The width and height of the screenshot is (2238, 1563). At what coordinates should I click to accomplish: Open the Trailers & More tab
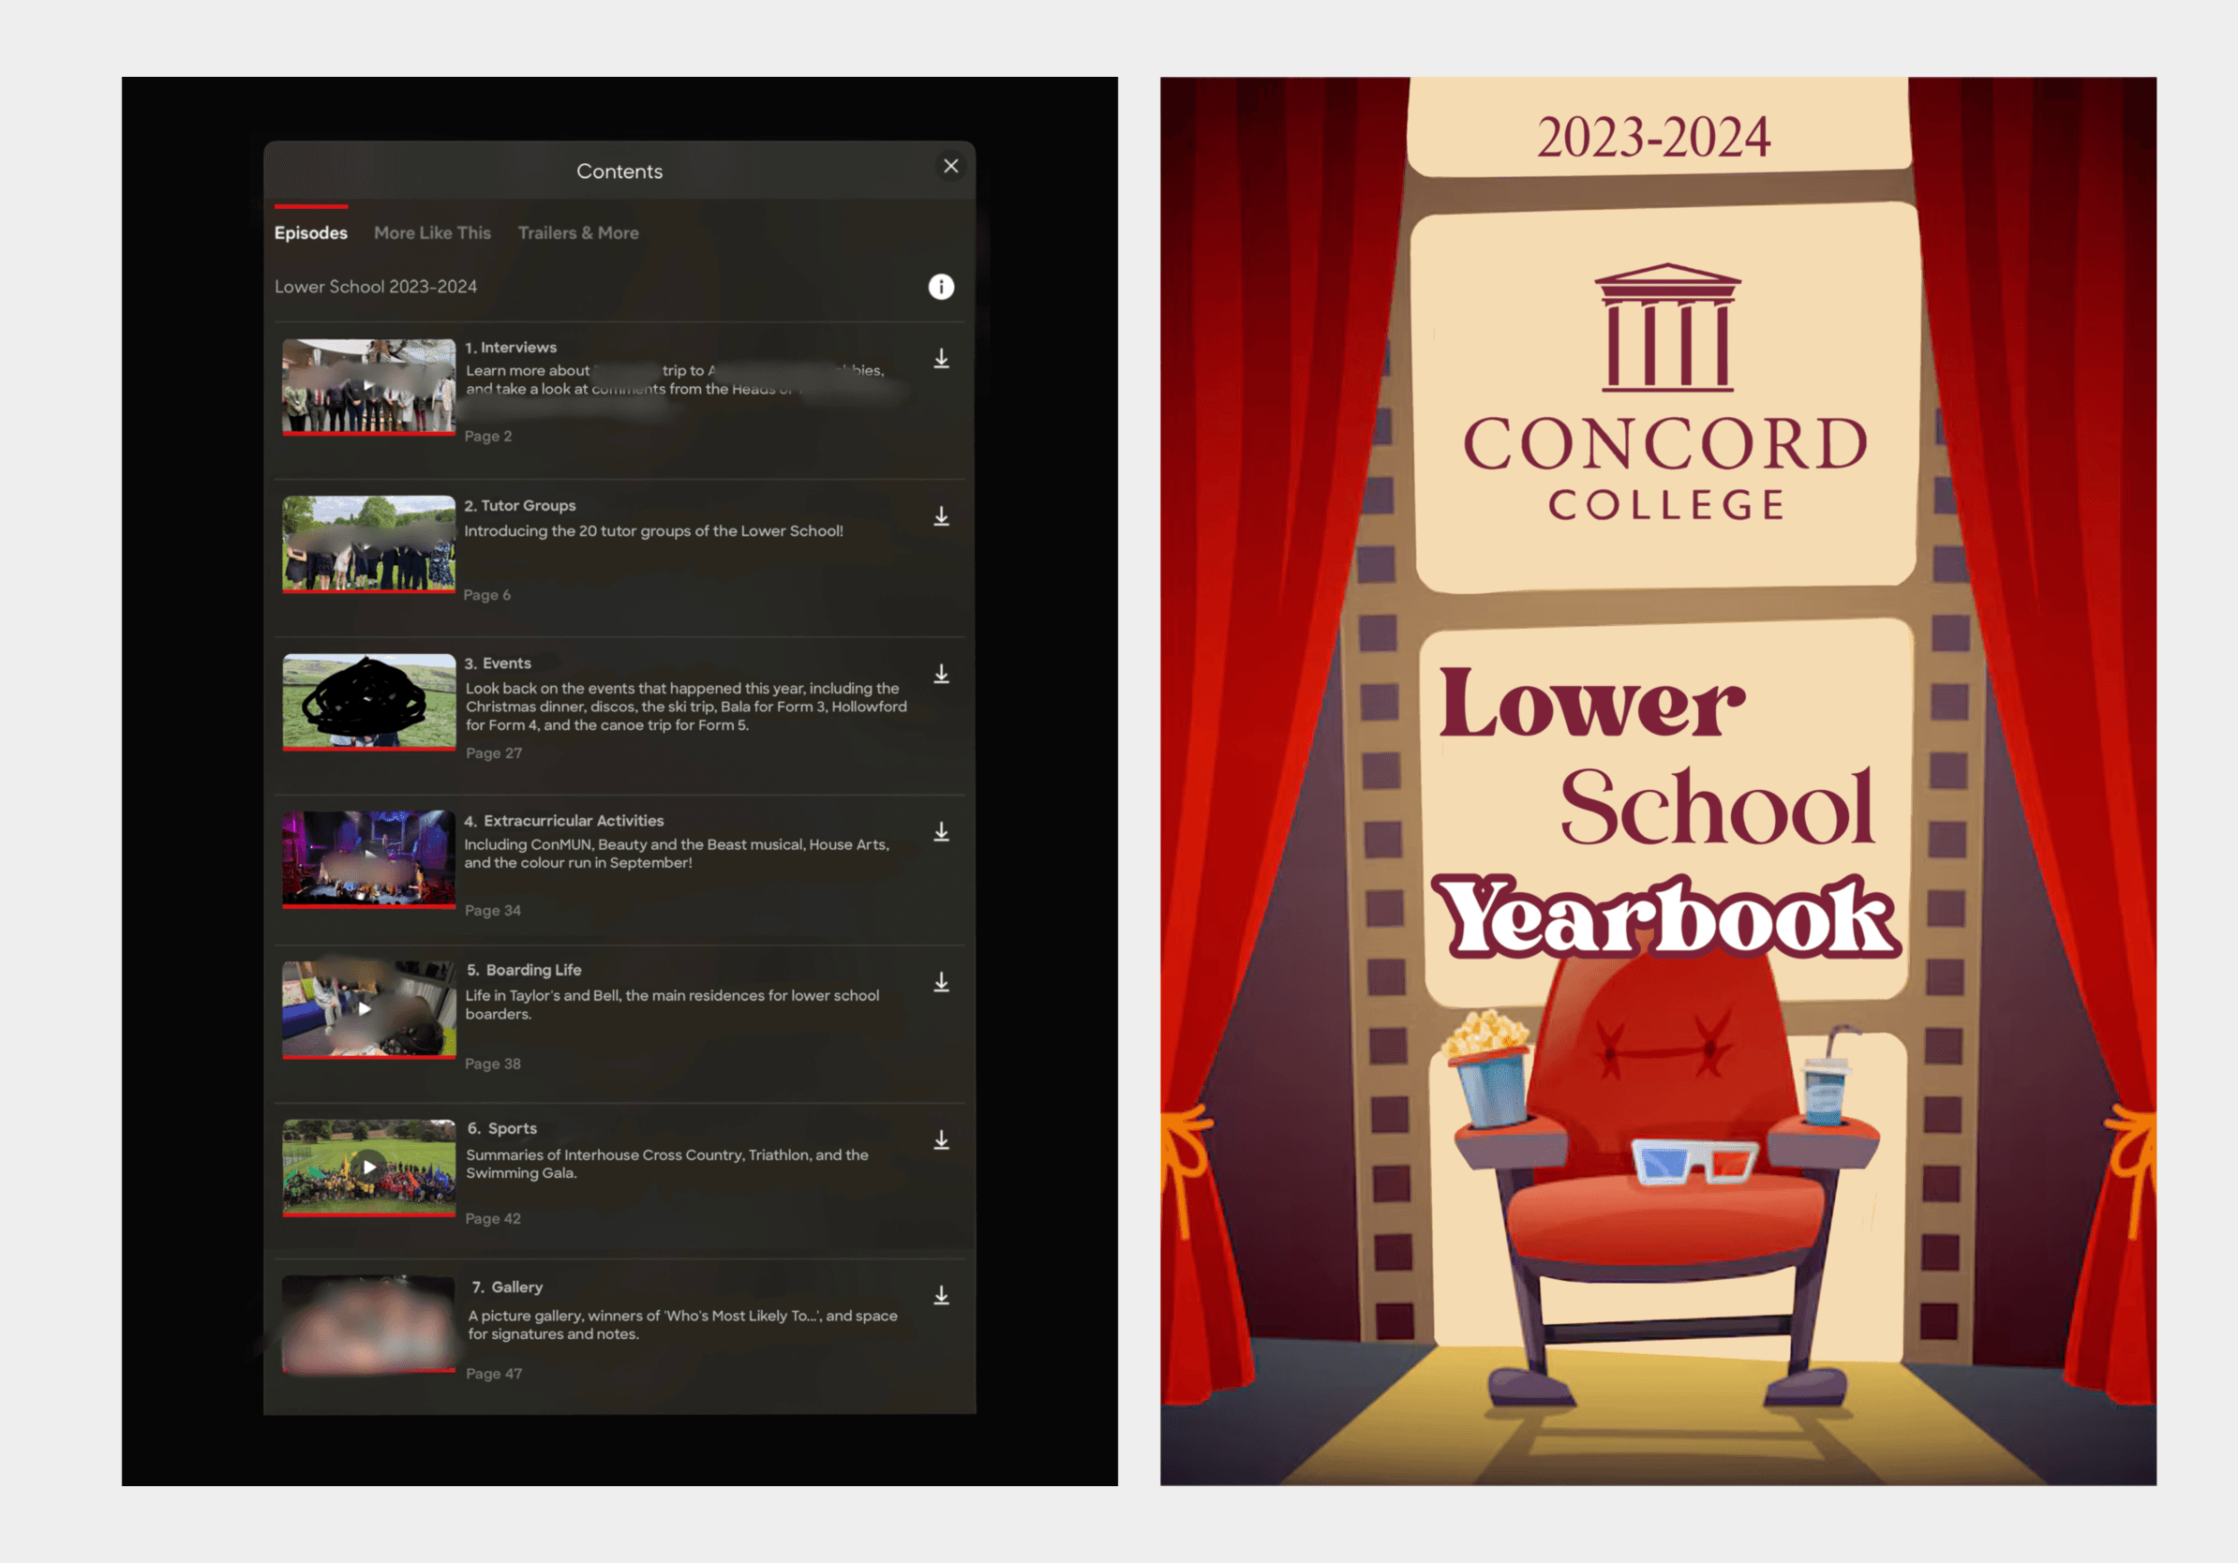[x=578, y=233]
